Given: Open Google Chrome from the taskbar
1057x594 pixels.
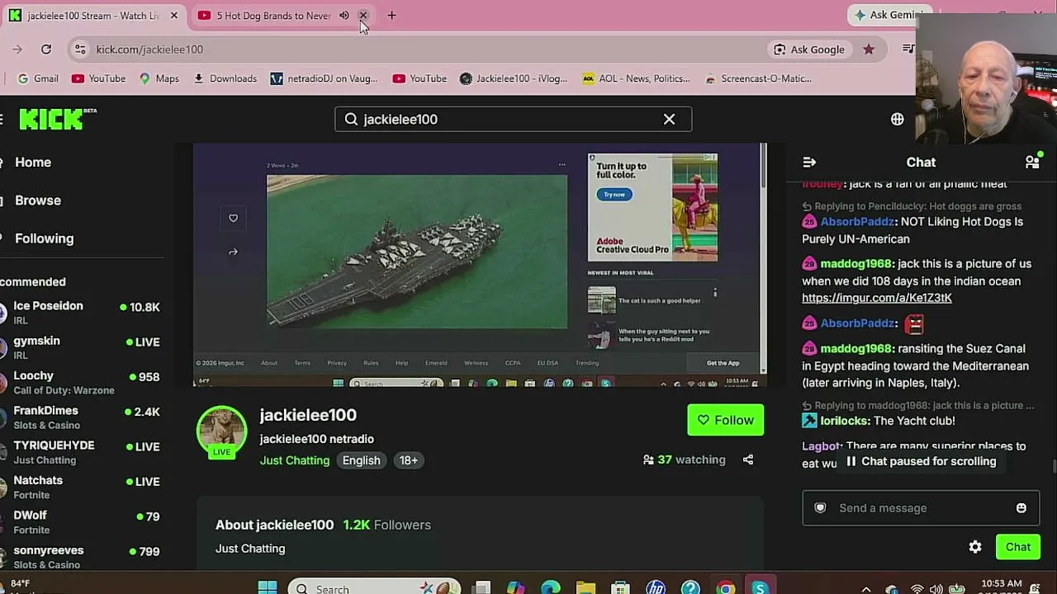Looking at the screenshot, I should coord(725,588).
